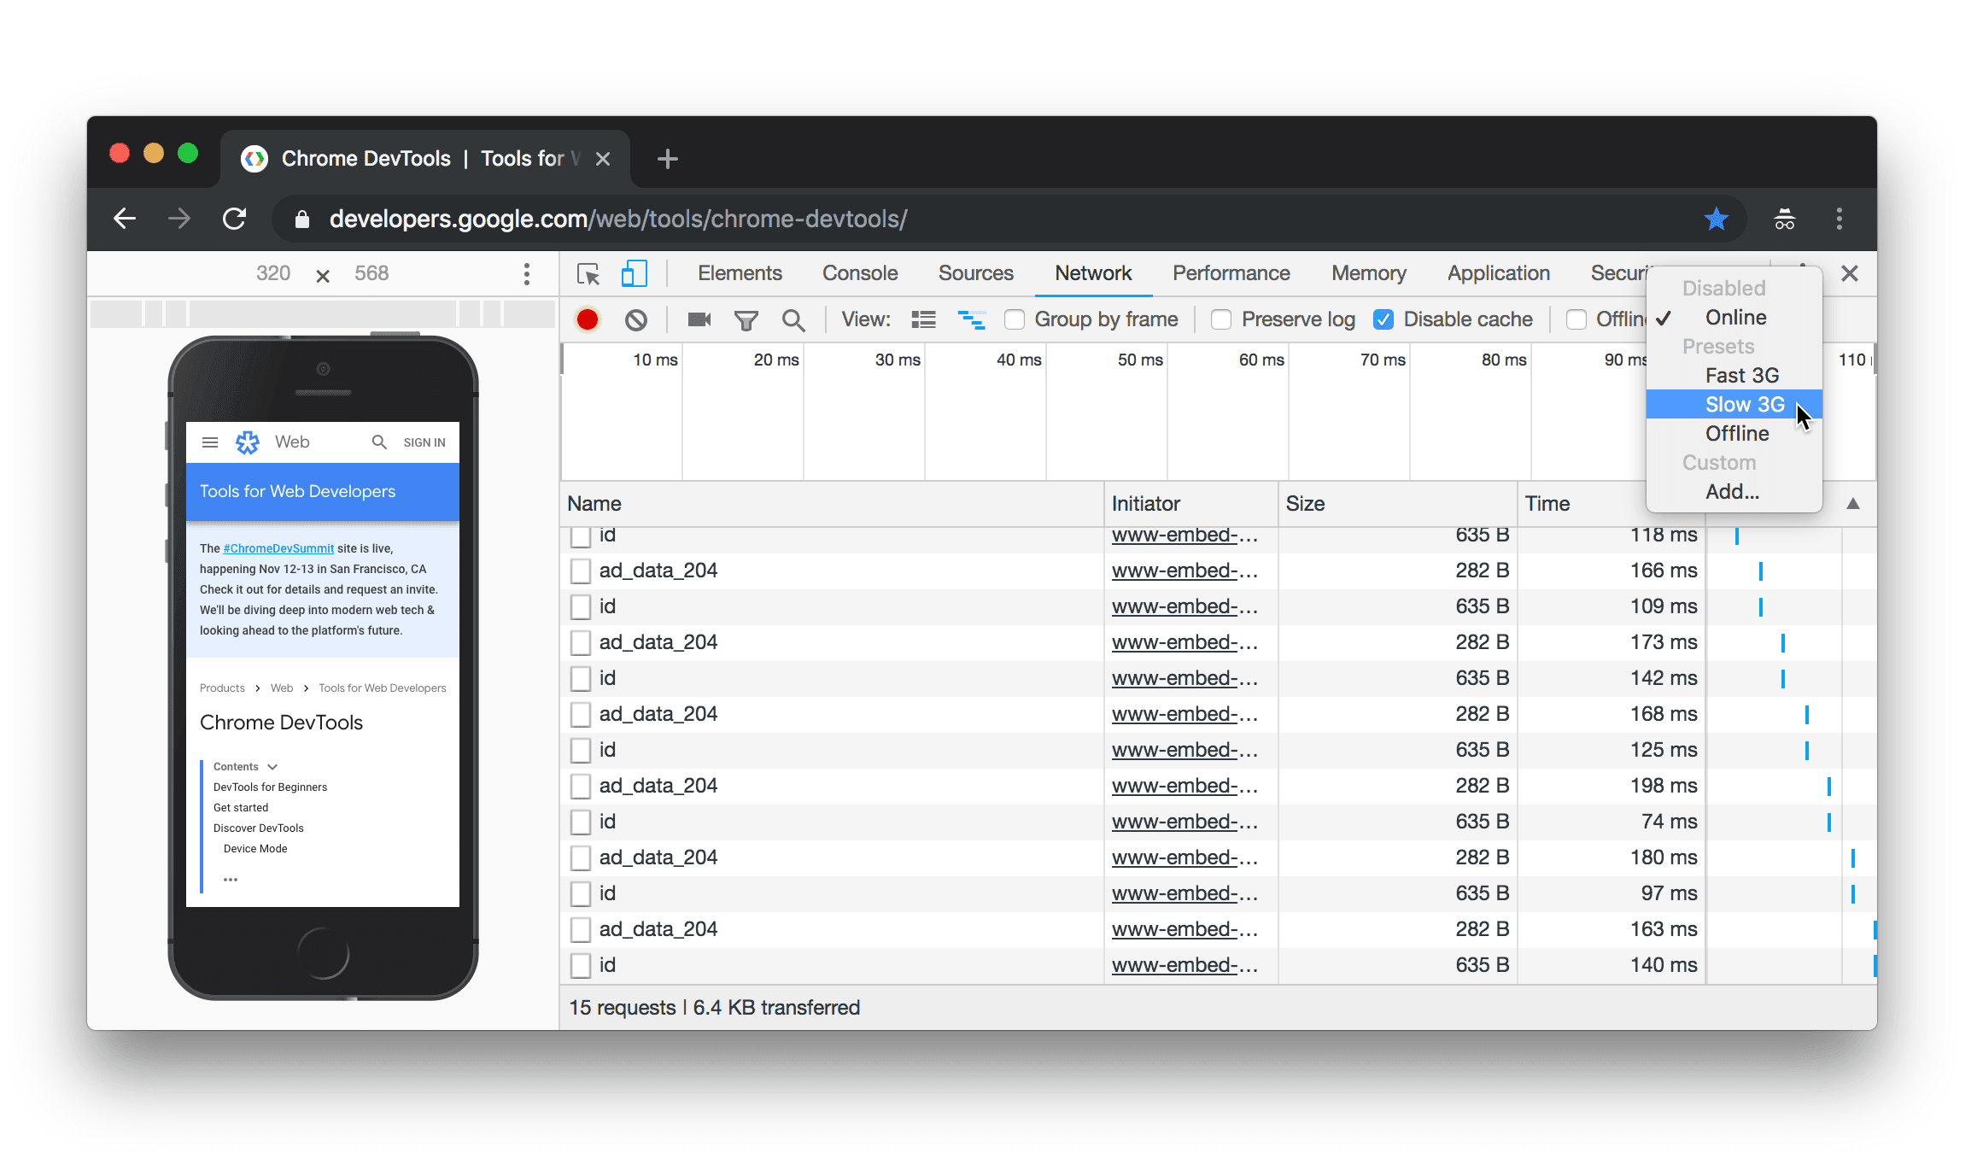Select Slow 3G from throttling dropdown

(x=1741, y=403)
